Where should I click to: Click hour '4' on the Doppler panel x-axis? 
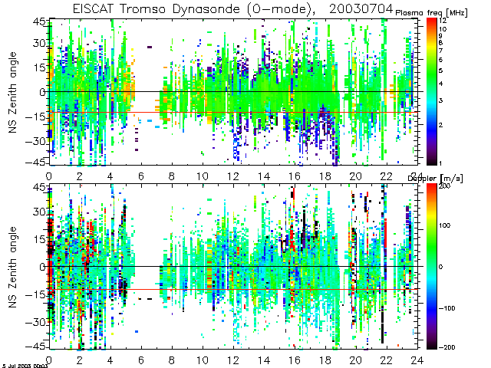(x=110, y=360)
